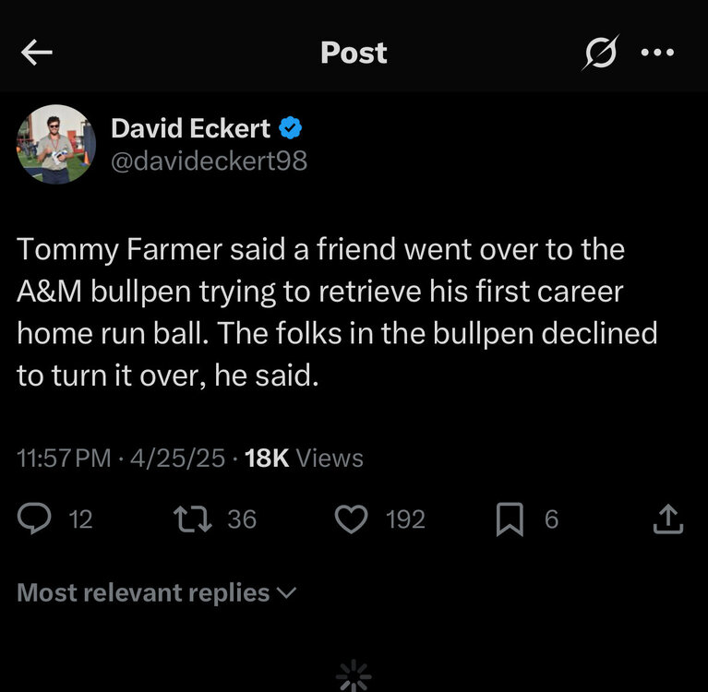
Task: Click the @davideckert98 handle
Action: click(x=209, y=161)
